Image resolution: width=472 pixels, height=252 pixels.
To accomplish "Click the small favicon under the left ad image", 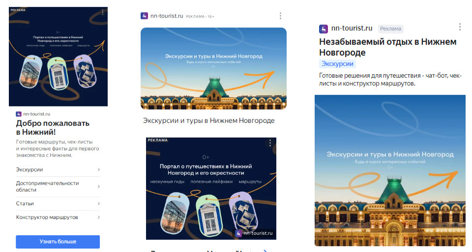I will click(x=19, y=114).
